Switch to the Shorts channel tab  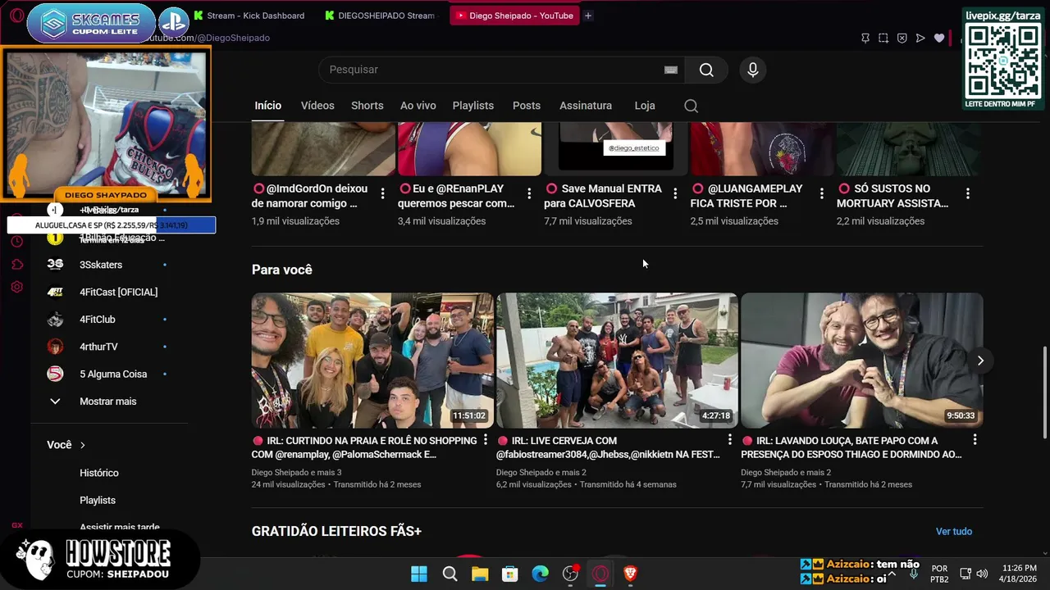367,106
